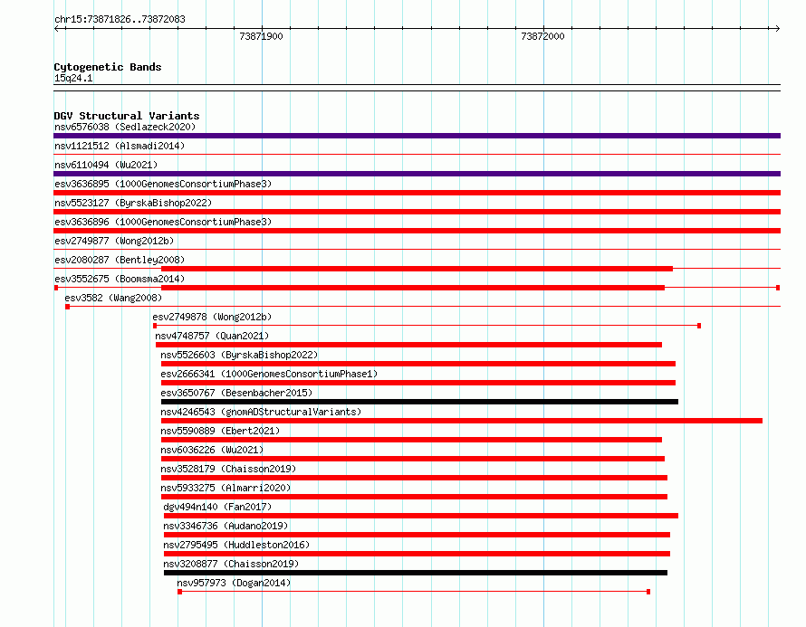Open esv3552675 (Boomsma2014) label
Image resolution: width=806 pixels, height=627 pixels.
pos(120,279)
